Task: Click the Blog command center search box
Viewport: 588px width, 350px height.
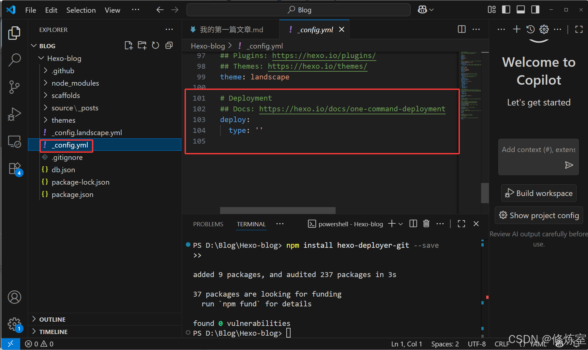Action: [298, 10]
